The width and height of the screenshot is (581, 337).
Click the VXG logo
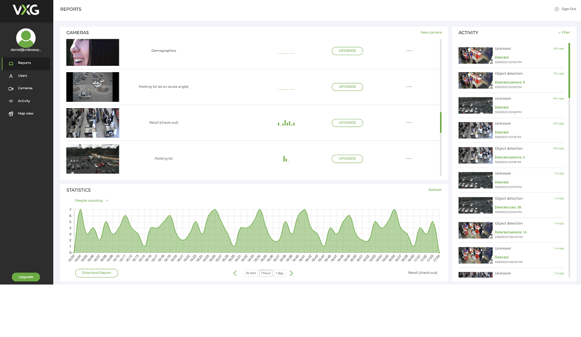[26, 10]
